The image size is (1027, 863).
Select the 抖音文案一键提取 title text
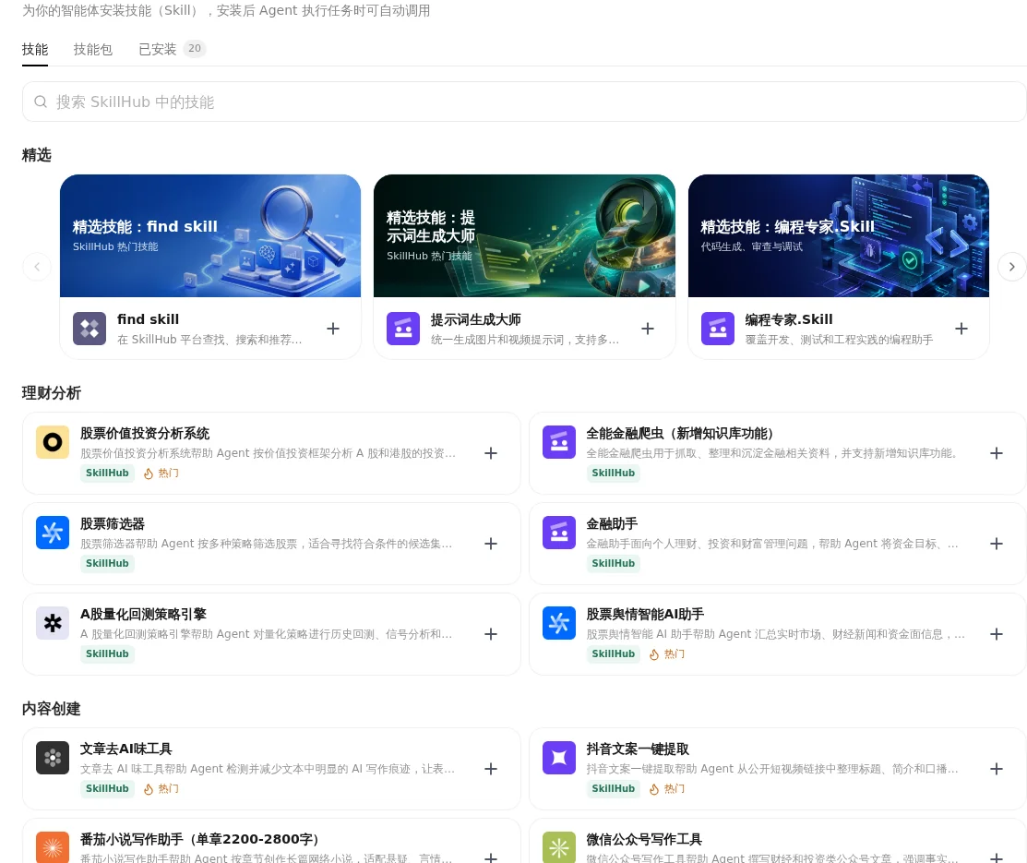tap(638, 749)
